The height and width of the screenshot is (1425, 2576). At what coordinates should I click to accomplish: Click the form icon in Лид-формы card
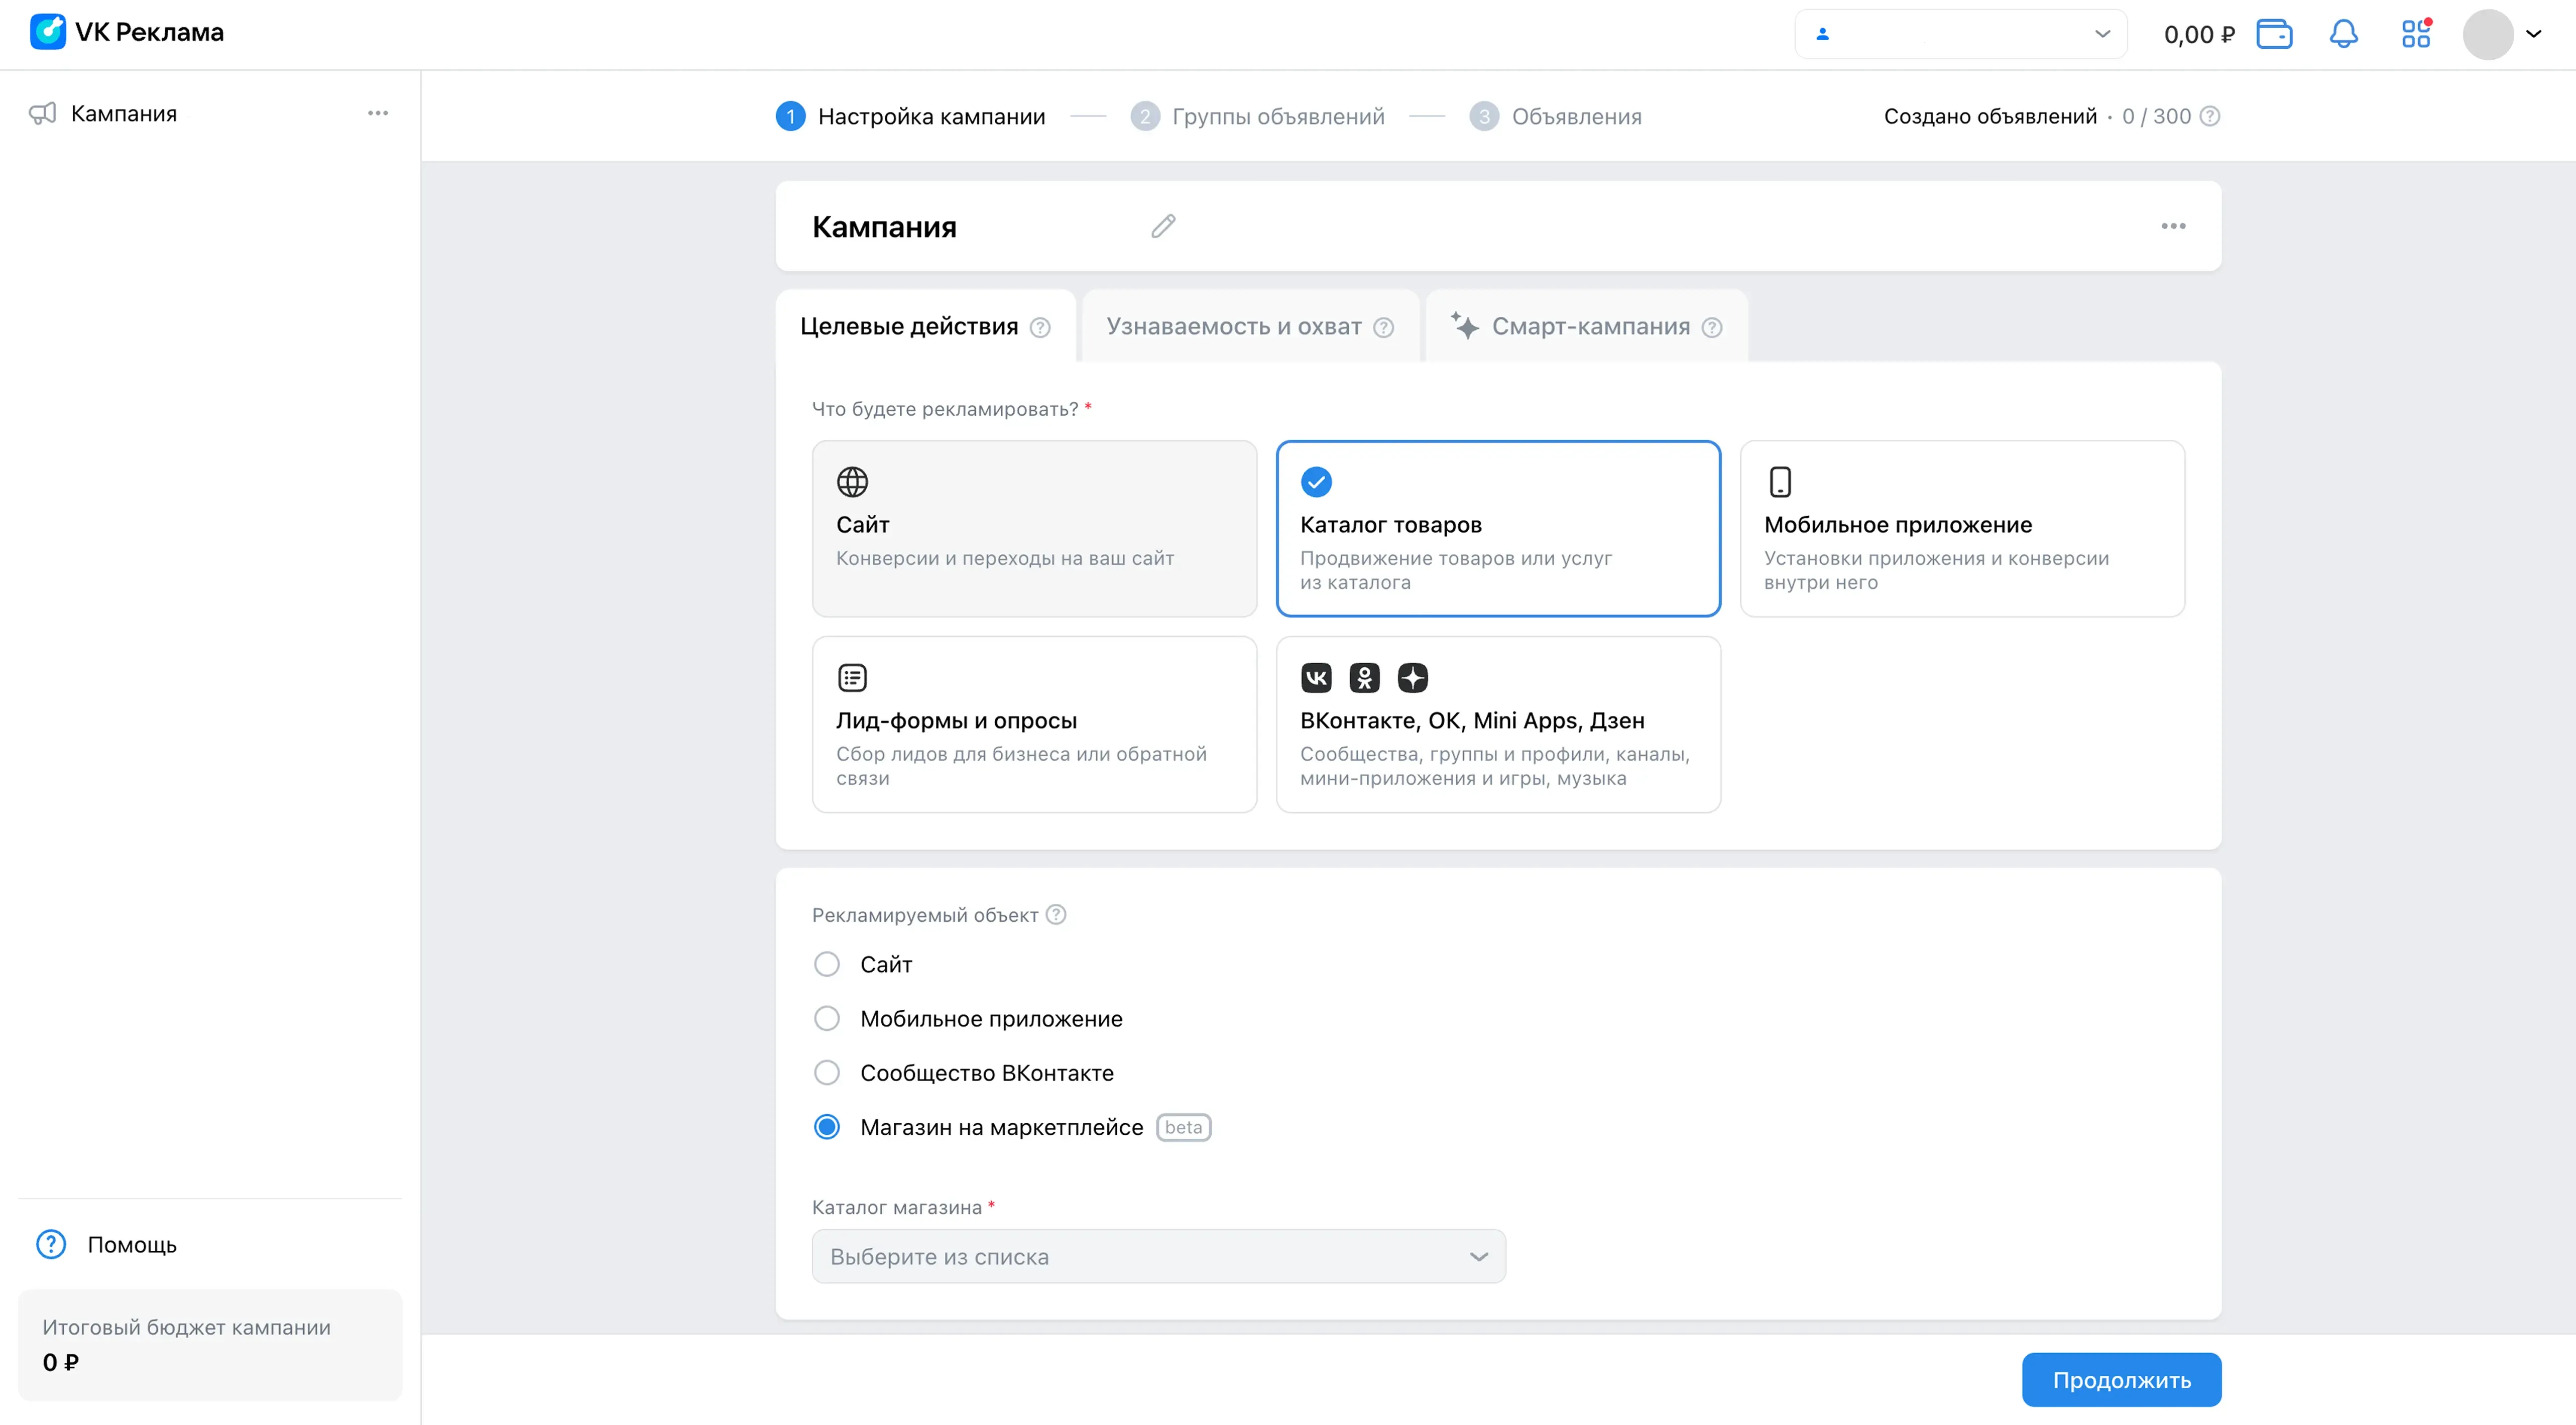click(x=852, y=677)
